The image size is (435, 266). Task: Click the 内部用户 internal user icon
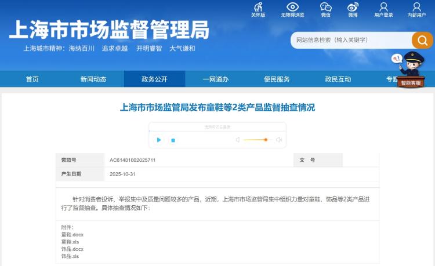(x=416, y=8)
